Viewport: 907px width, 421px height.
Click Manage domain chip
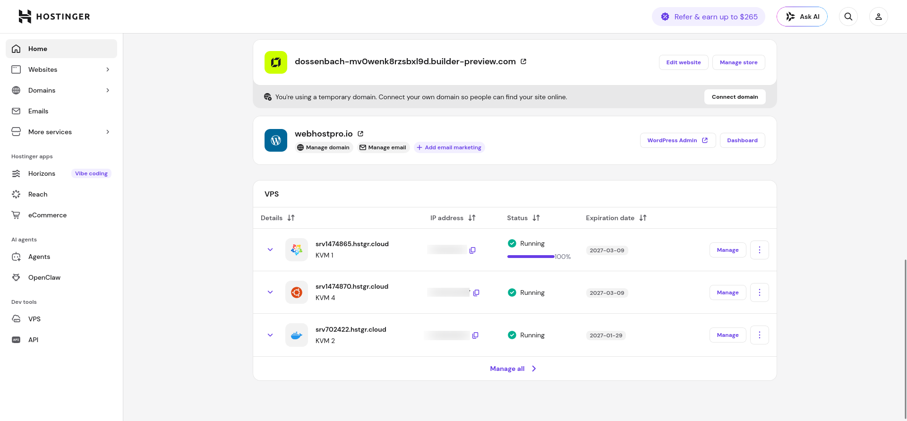[x=324, y=147]
